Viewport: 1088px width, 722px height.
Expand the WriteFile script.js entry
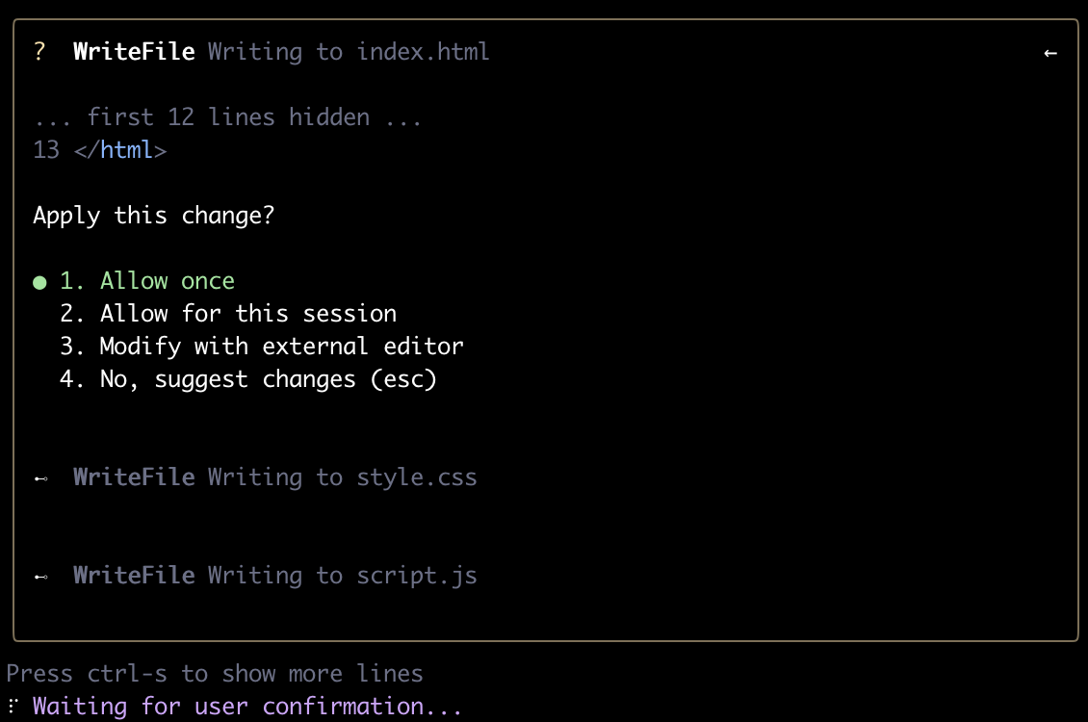(274, 576)
